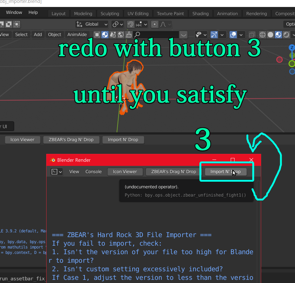Image resolution: width=295 pixels, height=283 pixels.
Task: Click the red circle on navigation gizmo
Action: point(279,60)
